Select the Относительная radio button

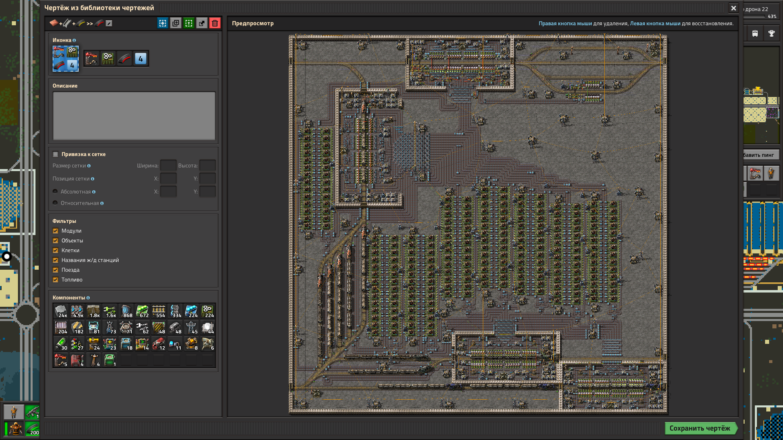point(55,203)
